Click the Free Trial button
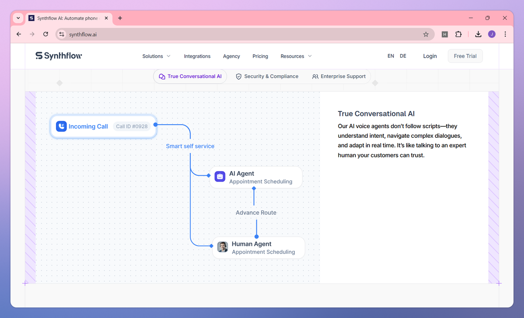 click(465, 56)
